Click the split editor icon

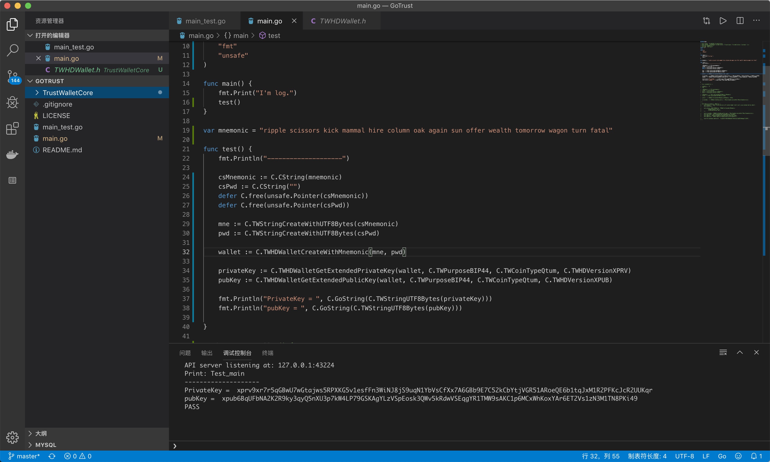pyautogui.click(x=740, y=21)
